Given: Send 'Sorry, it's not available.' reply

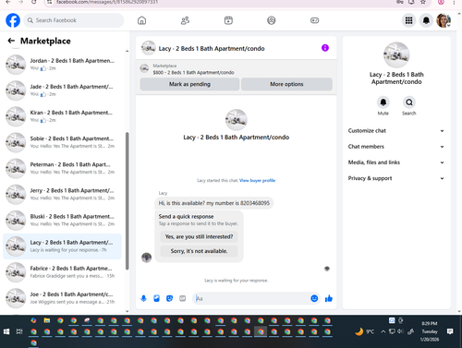Looking at the screenshot, I should click(x=199, y=251).
